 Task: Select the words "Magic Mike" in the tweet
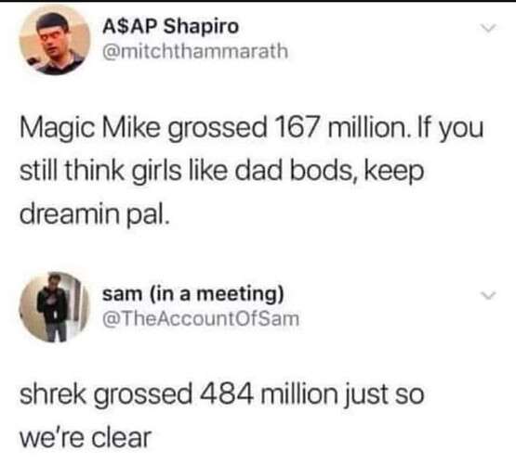[x=89, y=129]
